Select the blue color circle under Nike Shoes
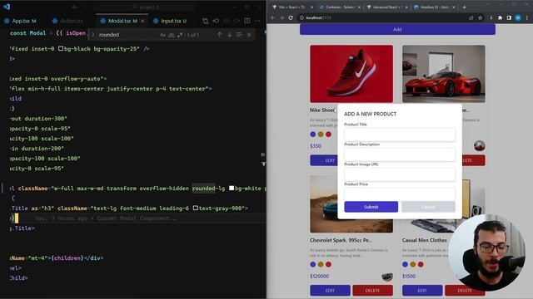 click(x=313, y=135)
